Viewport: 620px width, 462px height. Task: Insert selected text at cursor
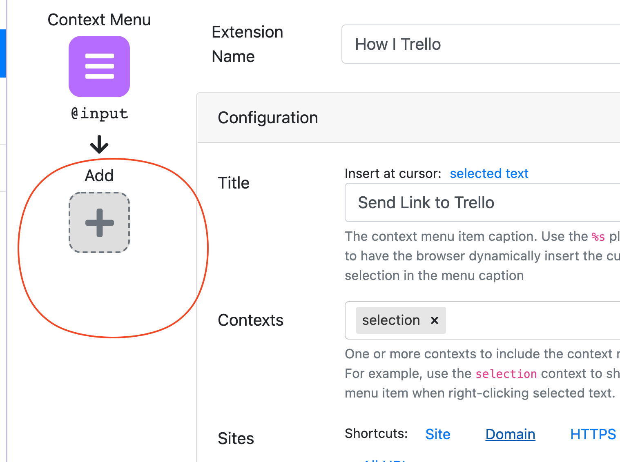489,173
